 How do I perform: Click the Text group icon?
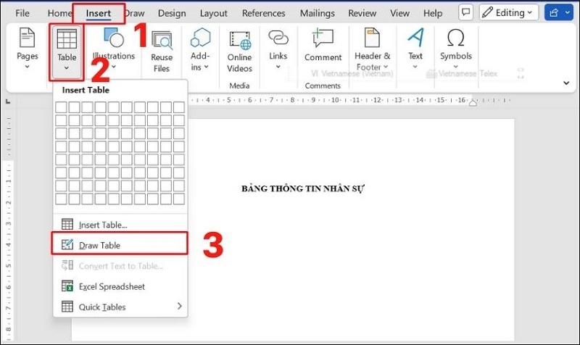point(415,38)
